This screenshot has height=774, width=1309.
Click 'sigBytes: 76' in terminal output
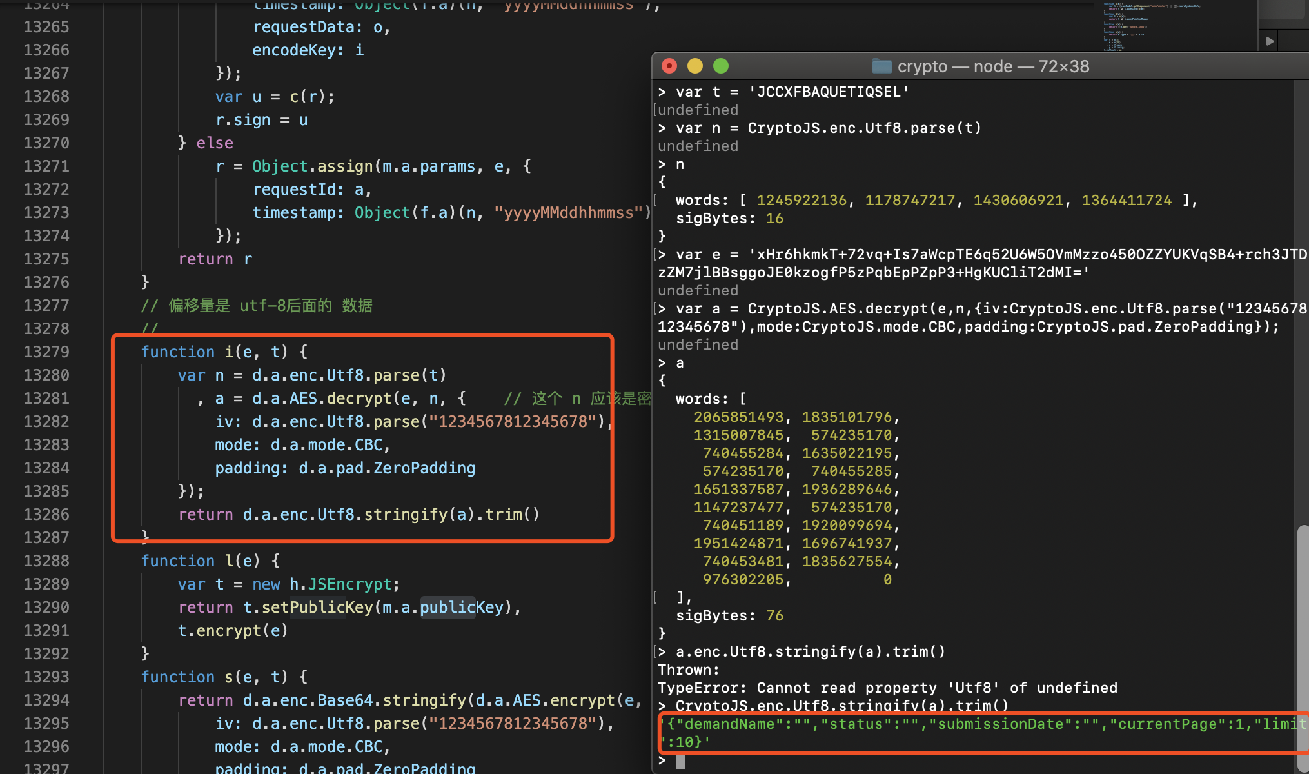point(729,616)
